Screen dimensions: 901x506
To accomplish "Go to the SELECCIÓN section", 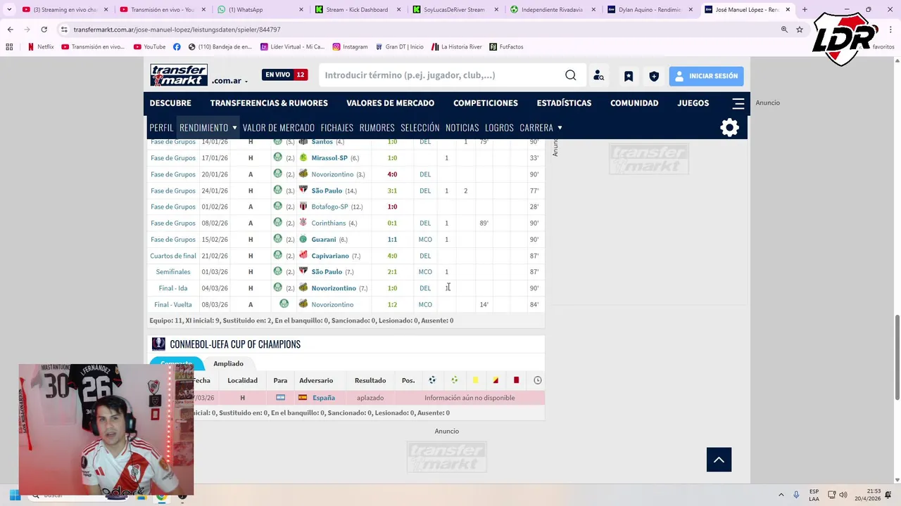I will point(420,128).
